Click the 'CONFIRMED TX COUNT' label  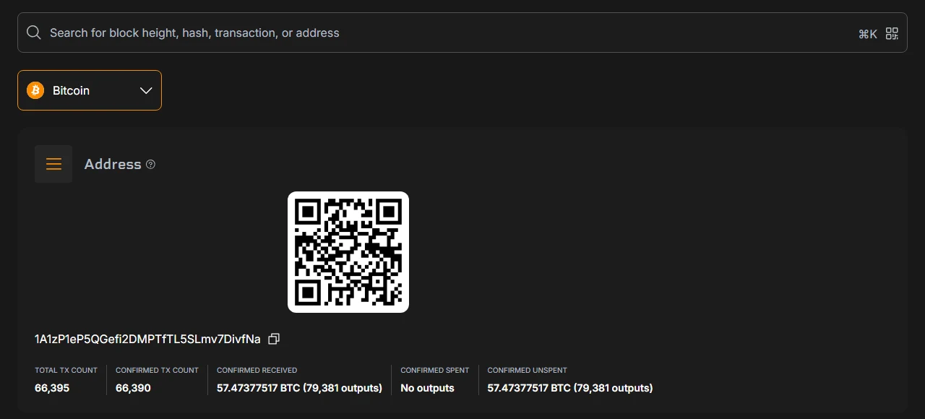click(157, 370)
